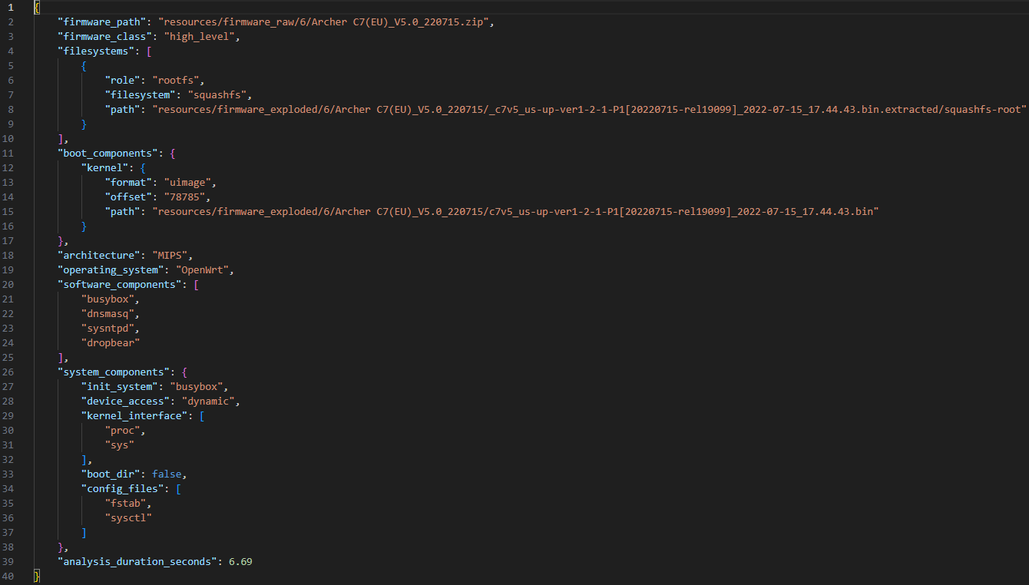Click the "boot_dir" key
The width and height of the screenshot is (1029, 585).
tap(111, 474)
